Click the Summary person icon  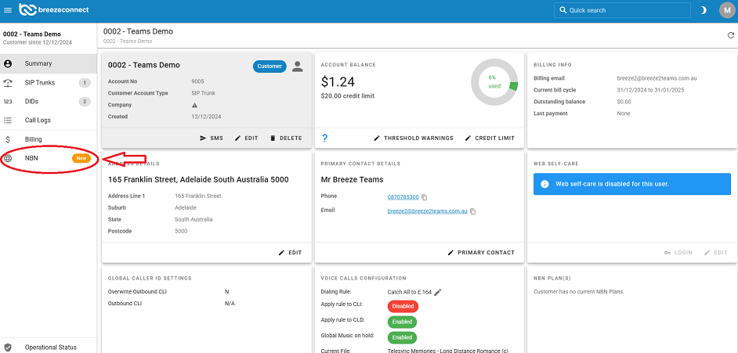click(8, 63)
